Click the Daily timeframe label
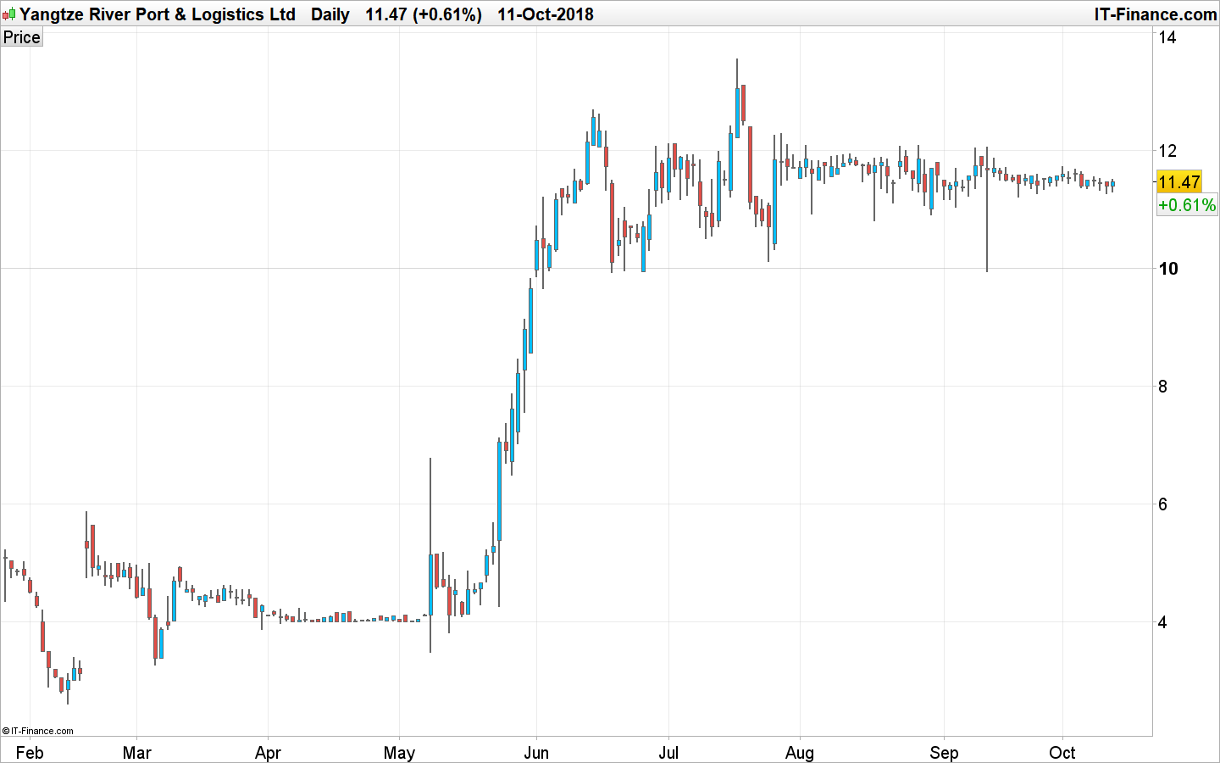Screen dimensions: 1220x763 330,14
